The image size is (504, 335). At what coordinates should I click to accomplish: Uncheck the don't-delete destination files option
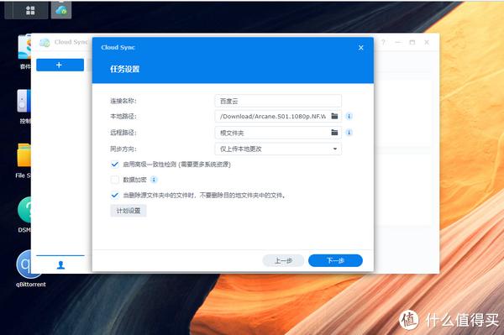pos(115,195)
